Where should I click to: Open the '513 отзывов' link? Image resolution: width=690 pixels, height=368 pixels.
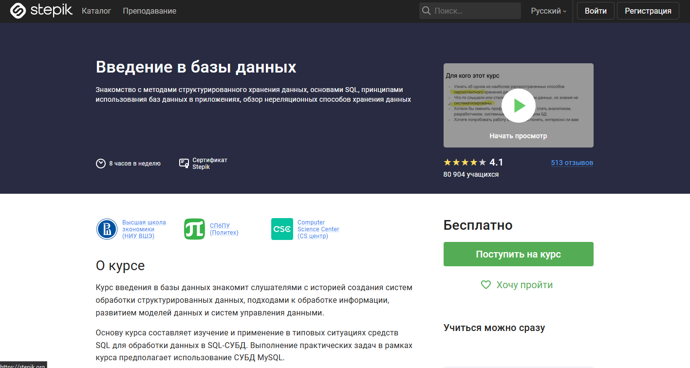572,163
